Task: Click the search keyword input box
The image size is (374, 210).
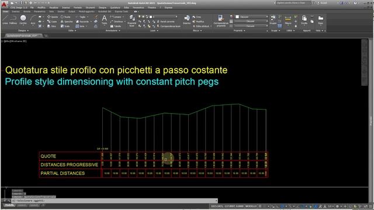Action: pyautogui.click(x=294, y=3)
